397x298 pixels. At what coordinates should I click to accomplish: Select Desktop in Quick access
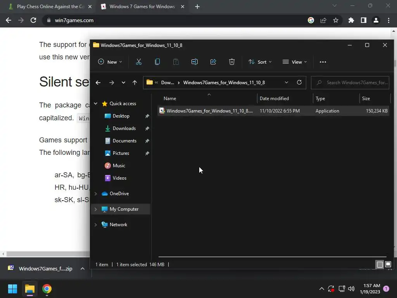(x=121, y=116)
